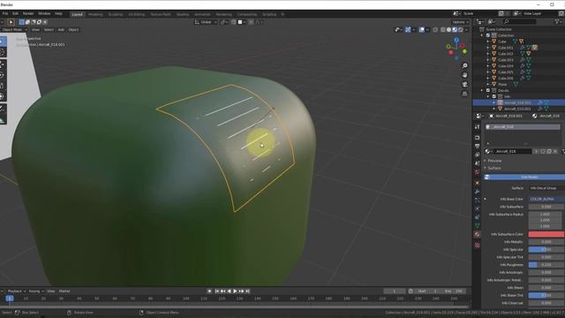This screenshot has width=565, height=318.
Task: Click the Info Base Color COLOR_ALPHA field
Action: coord(546,199)
